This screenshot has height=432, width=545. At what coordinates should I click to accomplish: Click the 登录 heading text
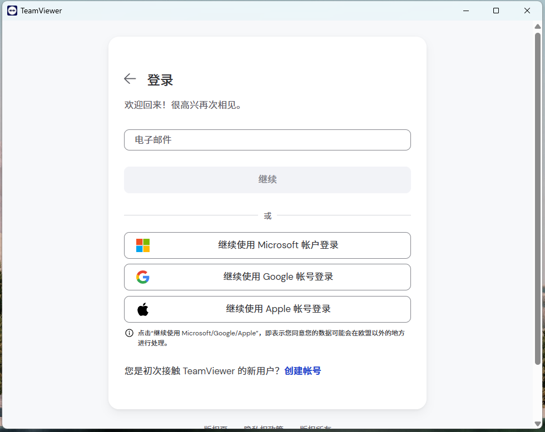point(160,80)
